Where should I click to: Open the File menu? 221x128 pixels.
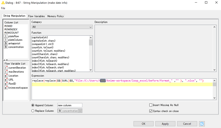click(3, 8)
